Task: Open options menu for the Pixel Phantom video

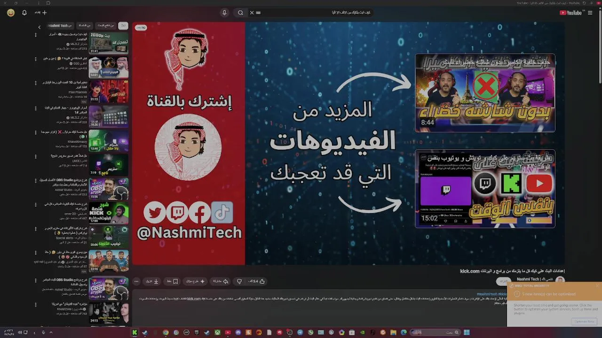Action: click(x=35, y=83)
